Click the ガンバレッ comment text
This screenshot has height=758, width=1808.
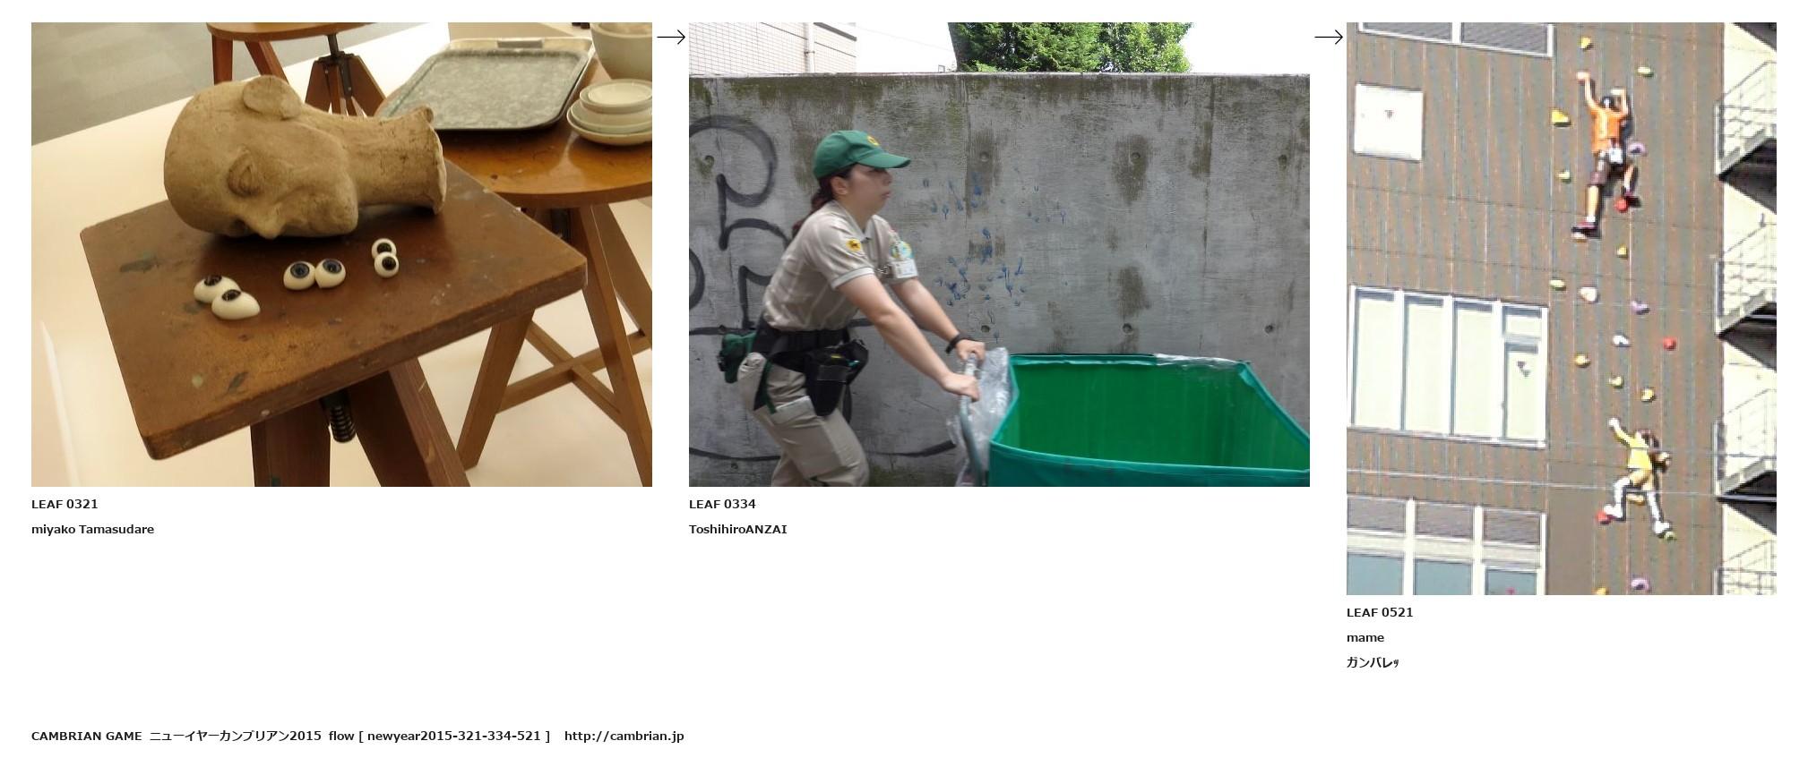(x=1373, y=662)
